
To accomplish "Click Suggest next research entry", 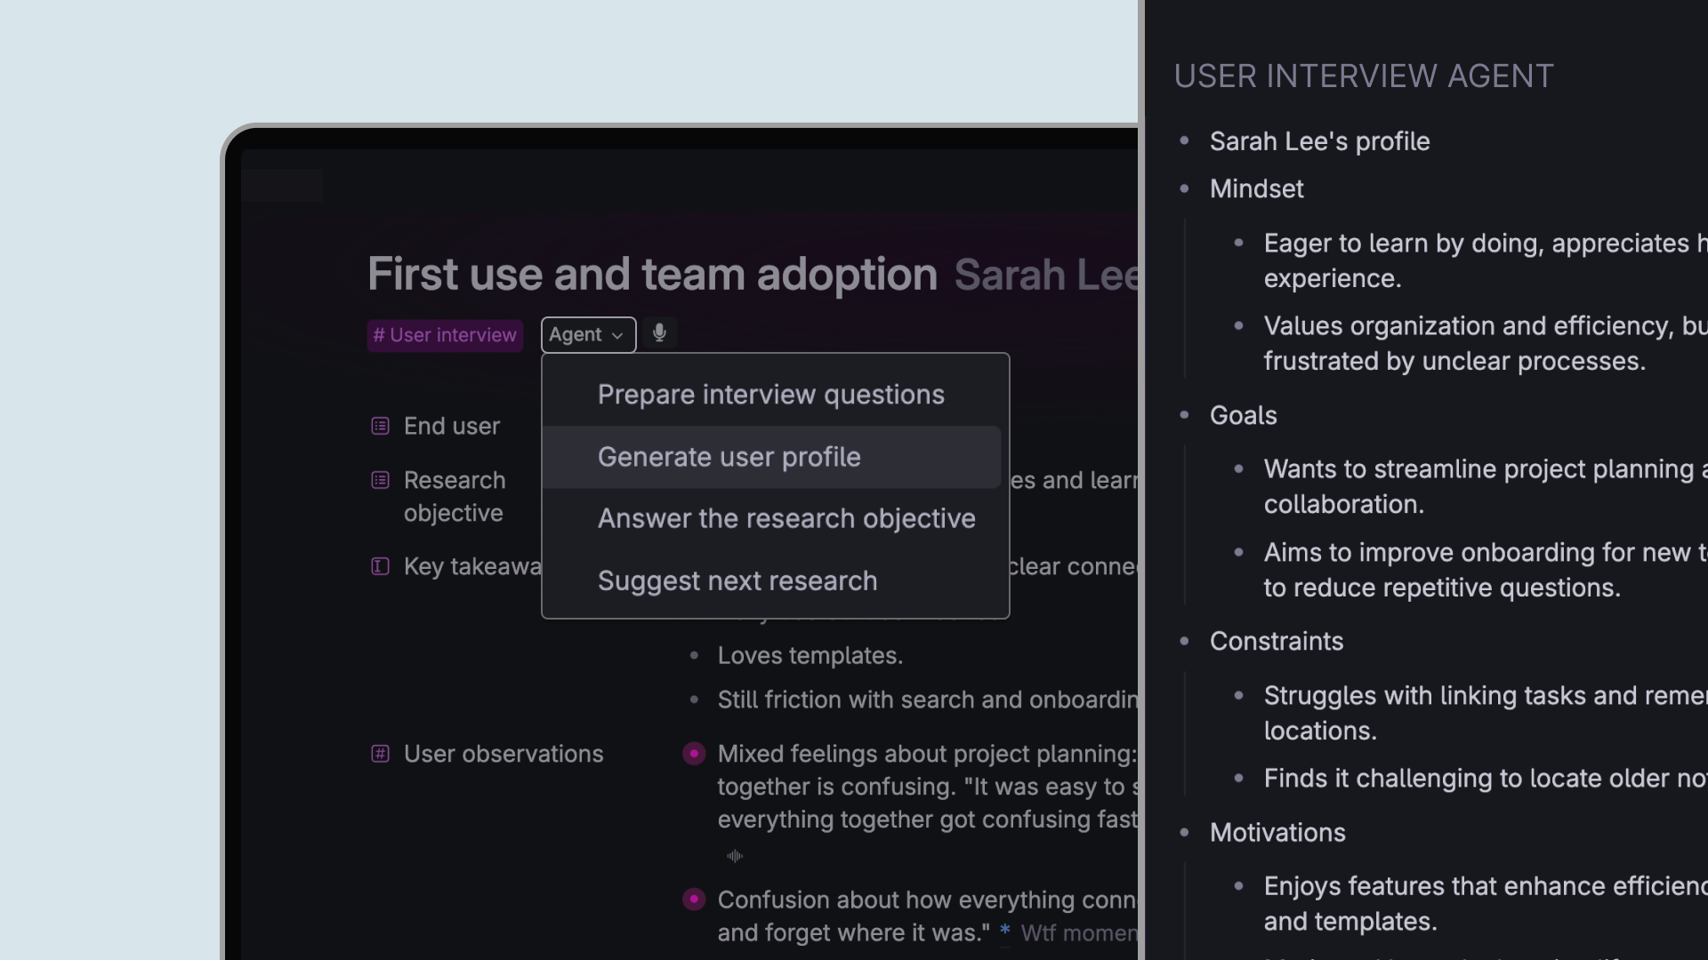I will (x=737, y=580).
